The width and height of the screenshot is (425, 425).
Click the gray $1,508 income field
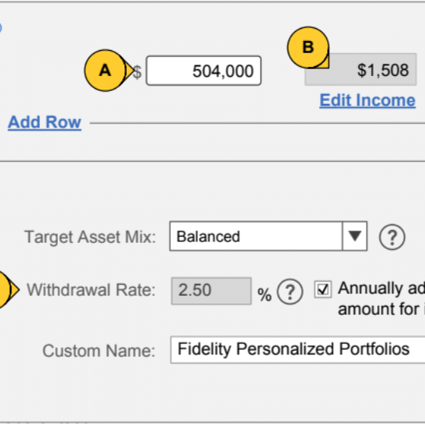pyautogui.click(x=360, y=70)
